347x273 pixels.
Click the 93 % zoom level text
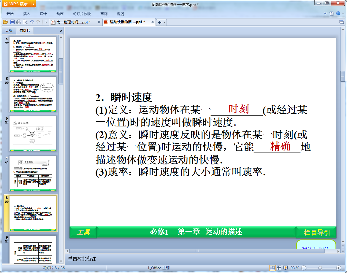click(x=294, y=268)
